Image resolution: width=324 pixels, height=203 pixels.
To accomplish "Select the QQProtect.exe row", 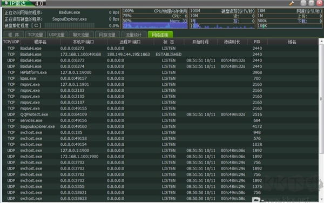I will click(160, 114).
